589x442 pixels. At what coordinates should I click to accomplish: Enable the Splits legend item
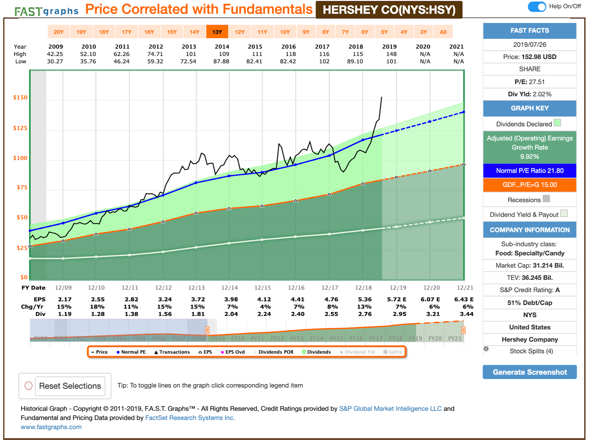click(392, 352)
